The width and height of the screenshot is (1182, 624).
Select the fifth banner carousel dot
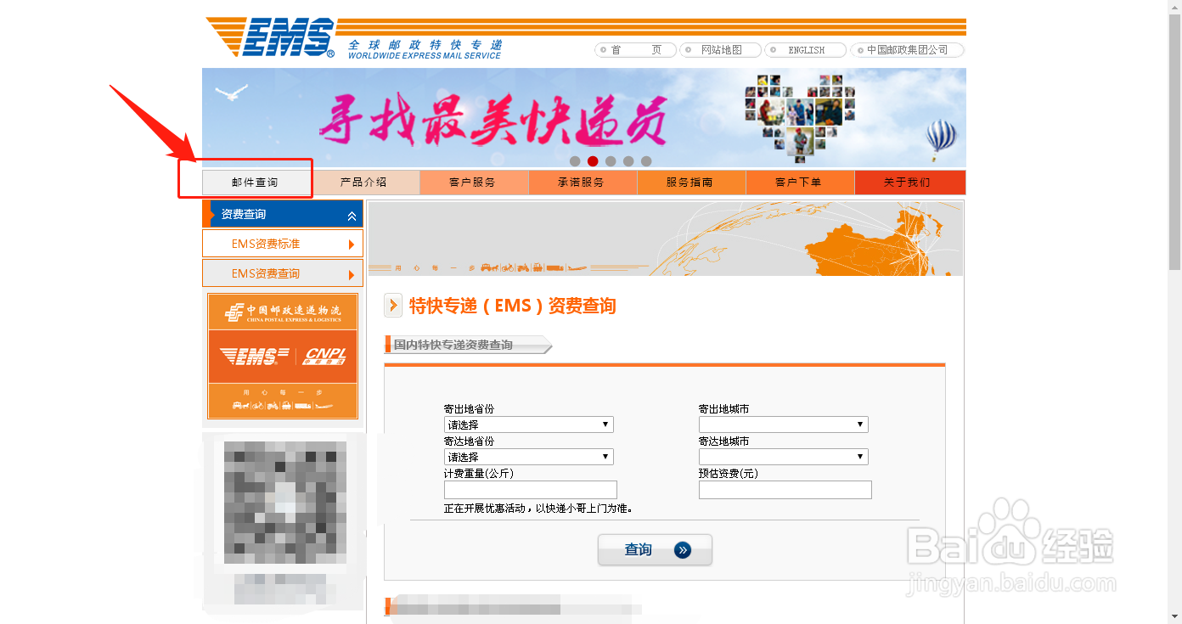point(646,161)
